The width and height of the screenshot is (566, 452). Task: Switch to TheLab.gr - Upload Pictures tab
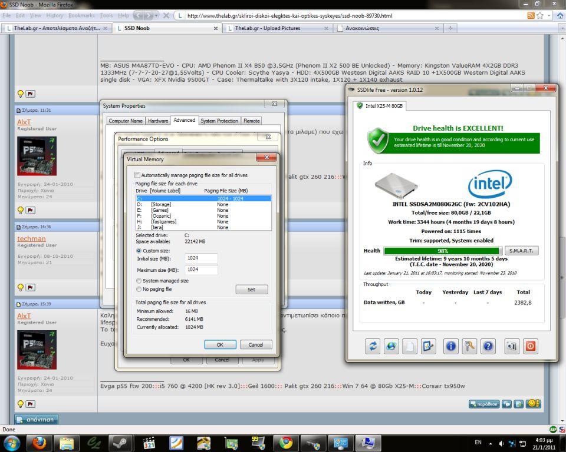[x=268, y=28]
